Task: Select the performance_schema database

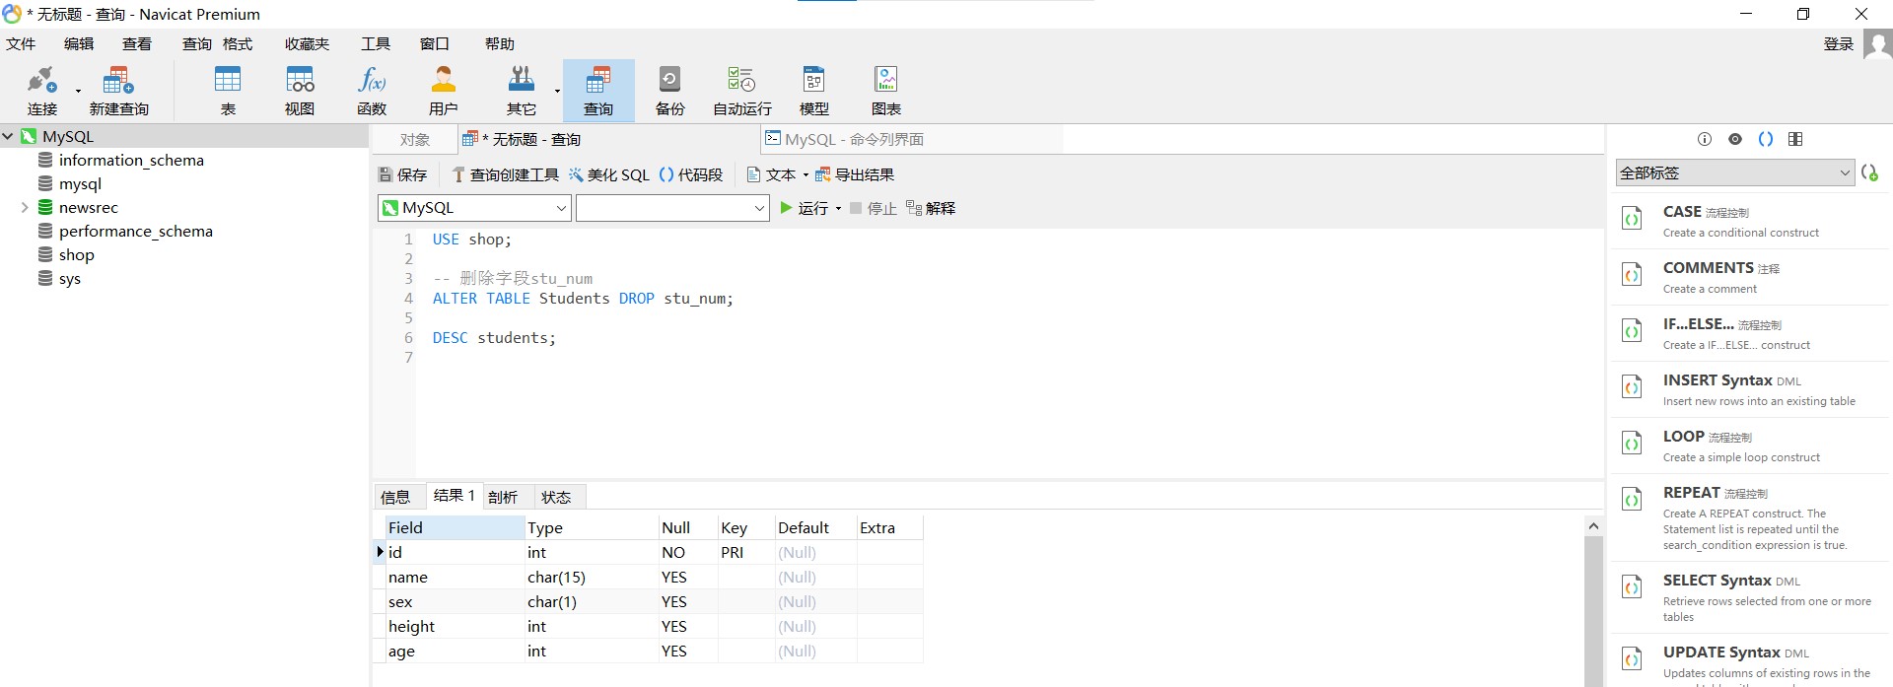Action: (135, 232)
